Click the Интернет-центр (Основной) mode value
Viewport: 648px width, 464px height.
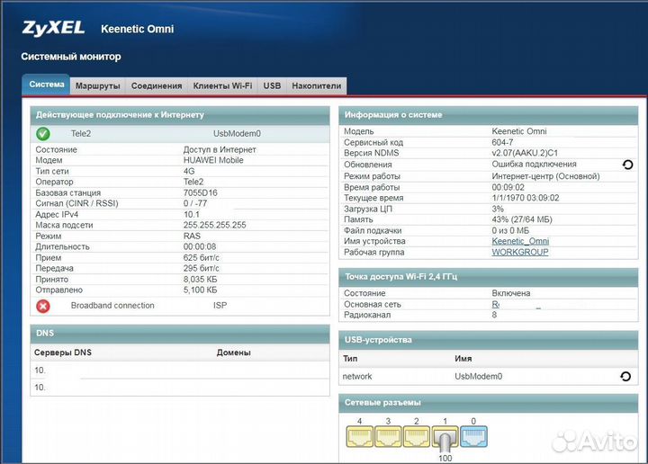[x=545, y=176]
